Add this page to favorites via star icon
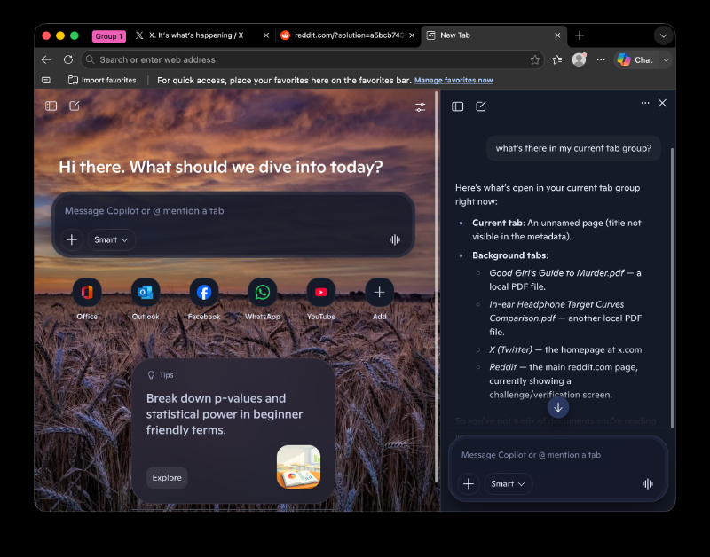This screenshot has width=710, height=557. tap(535, 59)
